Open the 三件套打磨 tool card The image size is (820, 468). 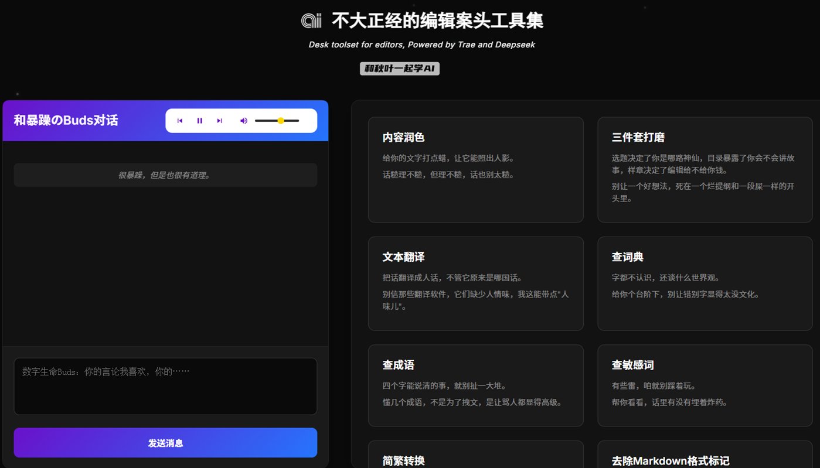pos(705,169)
